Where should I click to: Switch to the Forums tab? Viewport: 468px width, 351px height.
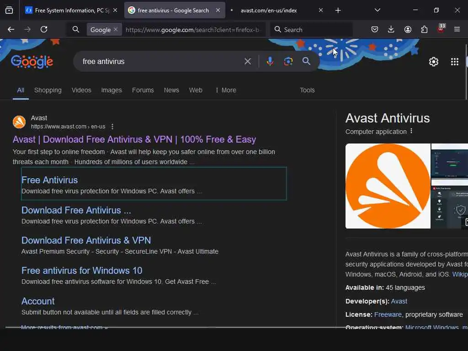[x=143, y=90]
